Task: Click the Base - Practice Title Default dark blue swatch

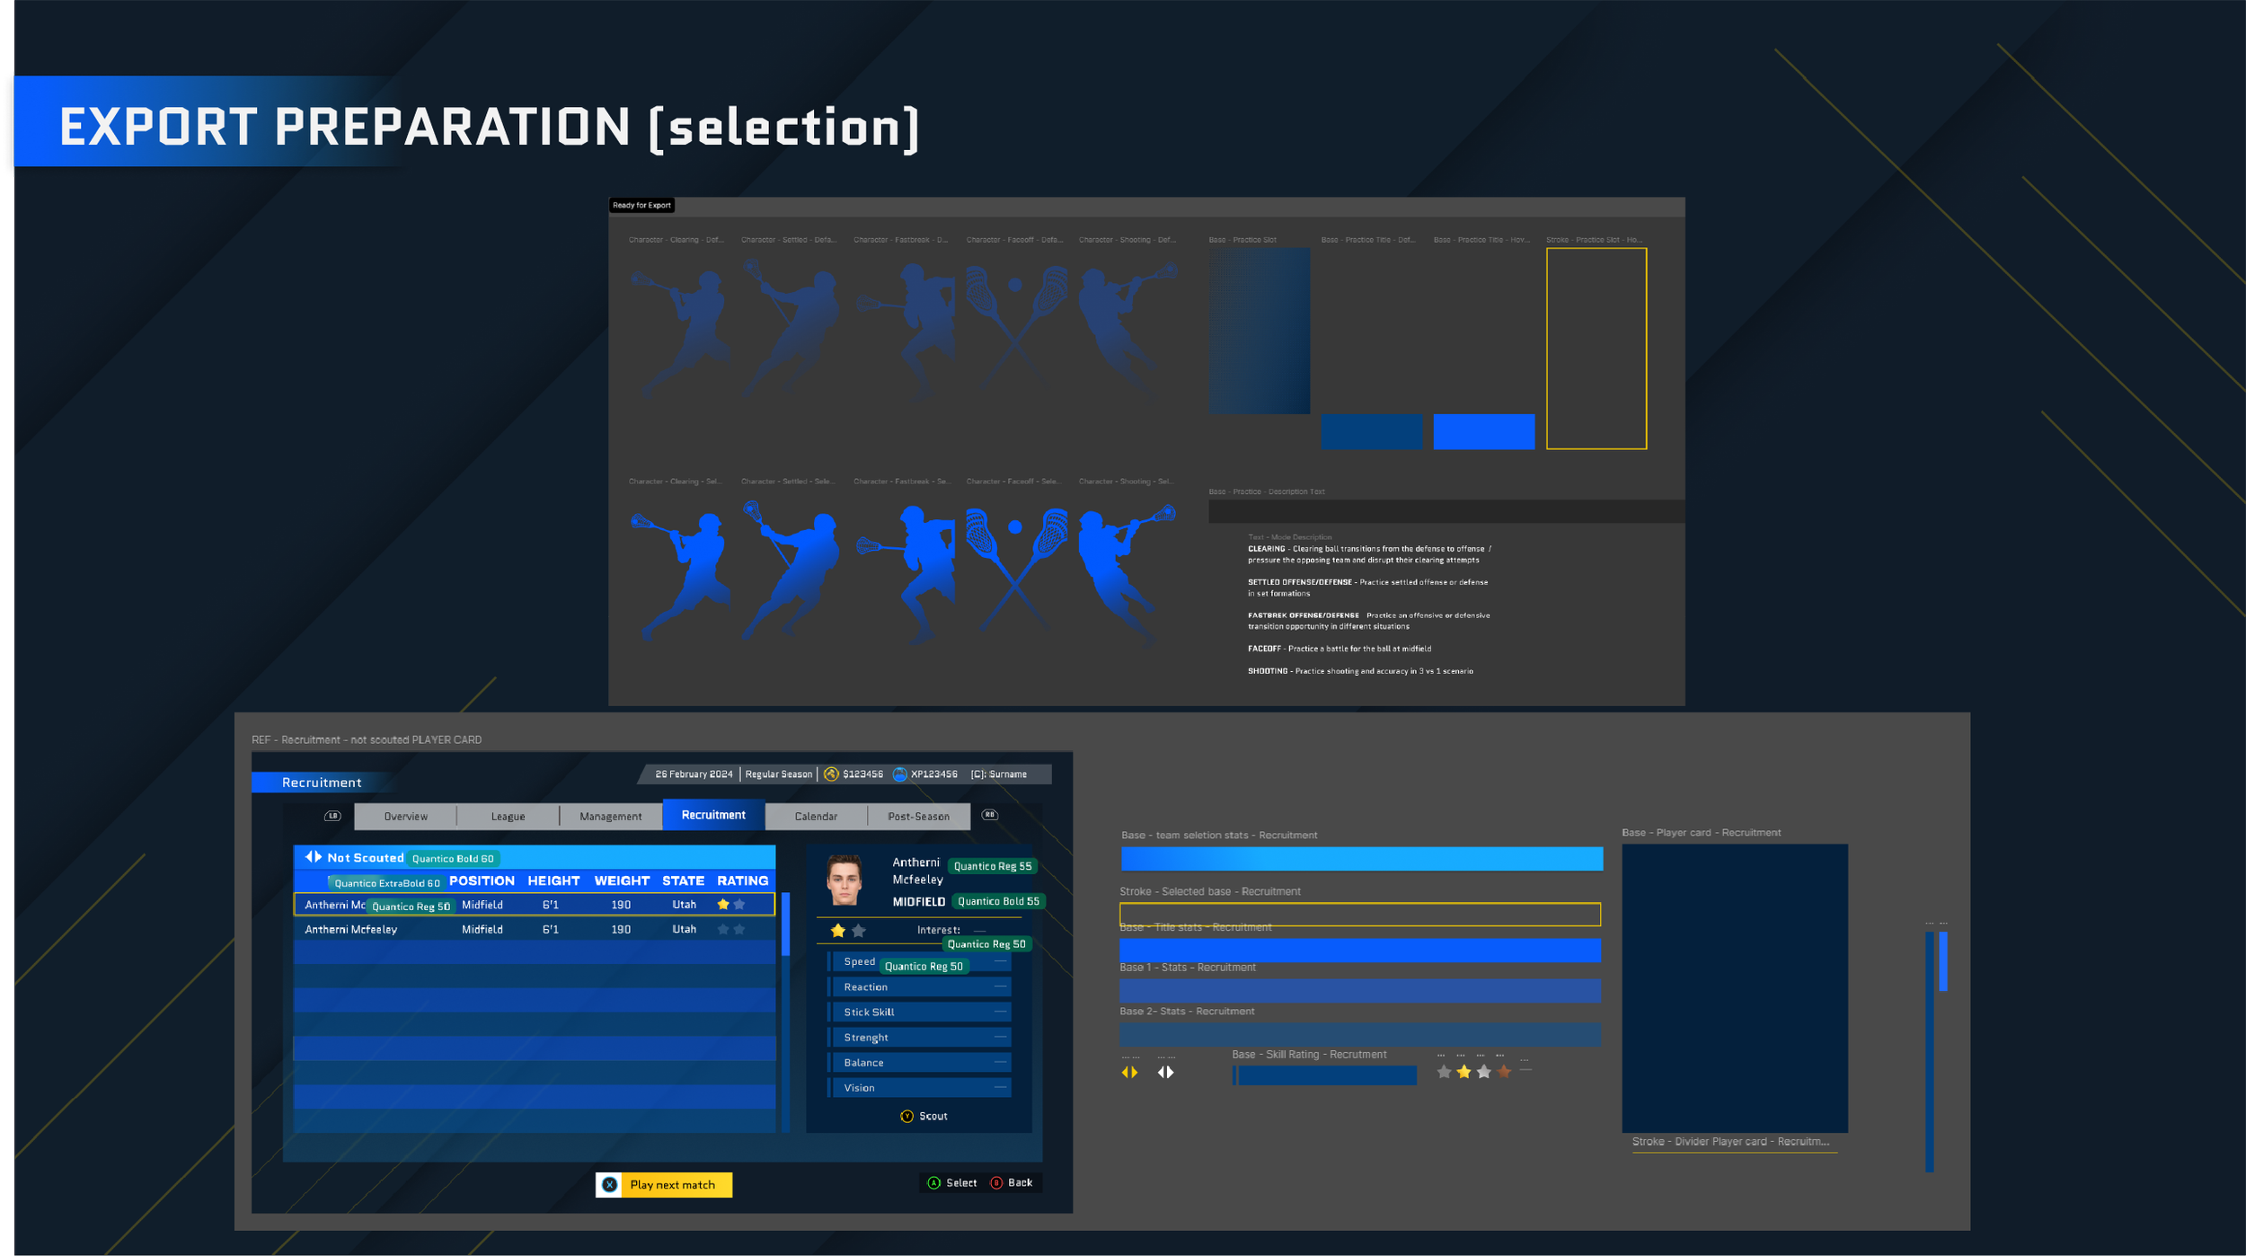Action: (x=1372, y=432)
